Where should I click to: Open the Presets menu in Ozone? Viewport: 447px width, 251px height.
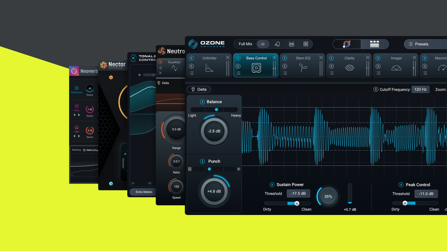[x=425, y=44]
